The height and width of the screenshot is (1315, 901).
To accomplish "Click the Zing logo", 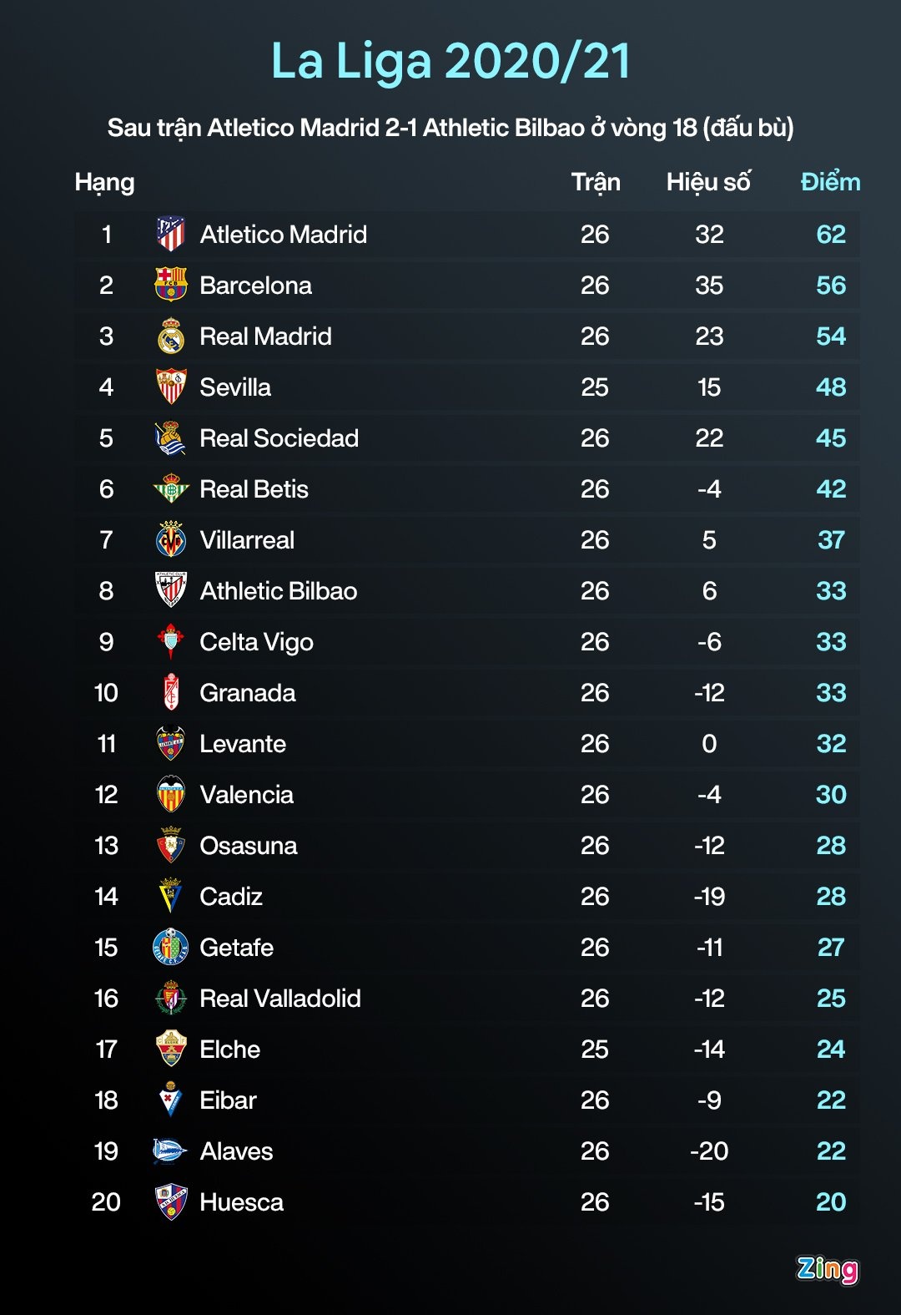I will [x=827, y=1269].
